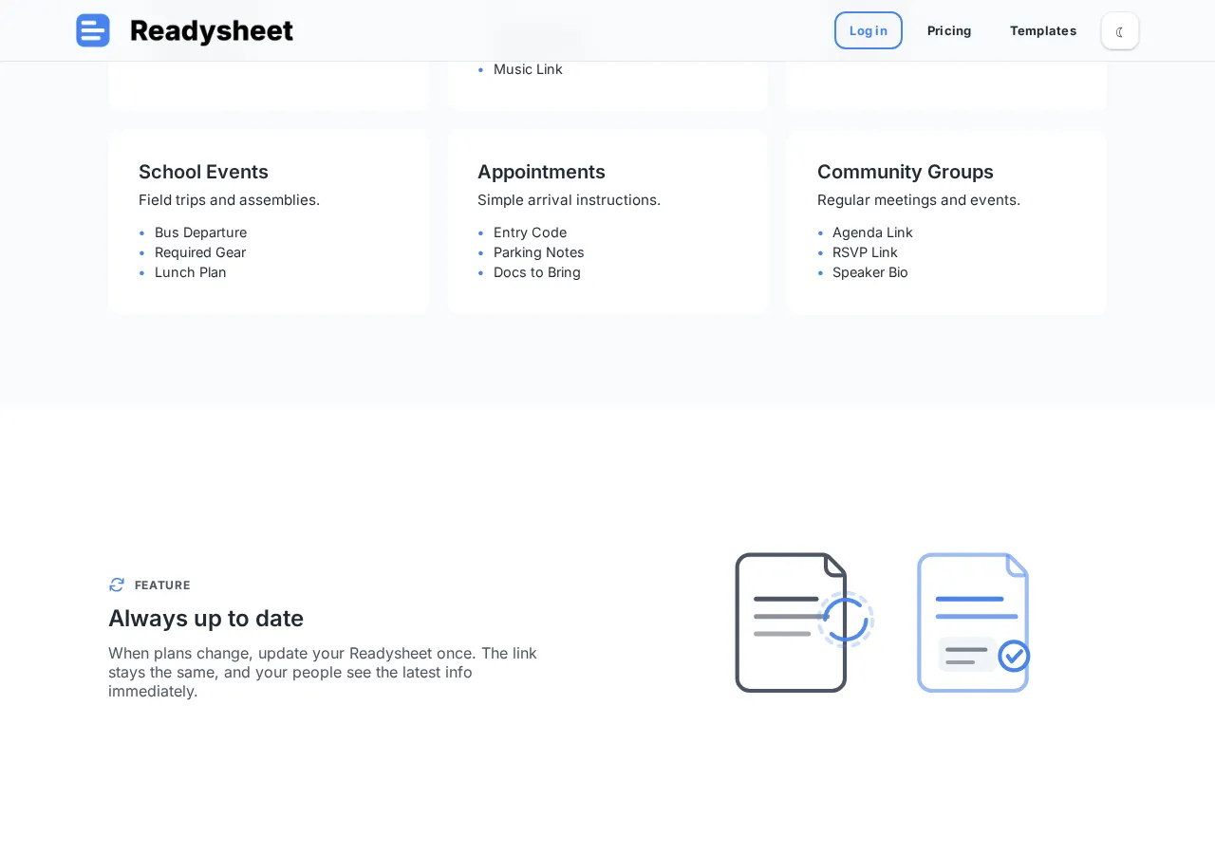1215x854 pixels.
Task: Click the Bus Departure list item
Action: (x=200, y=232)
